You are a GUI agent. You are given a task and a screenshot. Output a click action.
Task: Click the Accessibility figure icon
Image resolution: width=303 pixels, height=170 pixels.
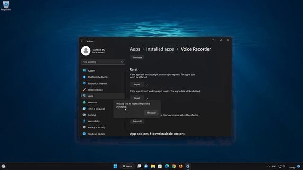pyautogui.click(x=84, y=121)
